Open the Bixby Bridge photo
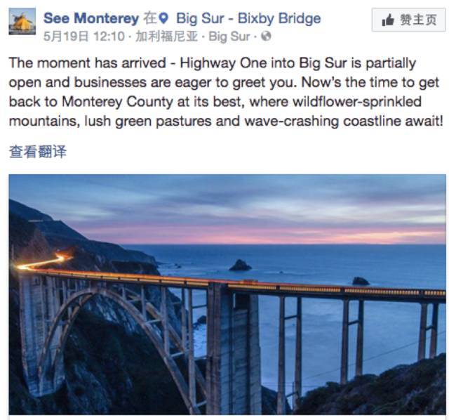449x420 pixels. click(x=227, y=294)
